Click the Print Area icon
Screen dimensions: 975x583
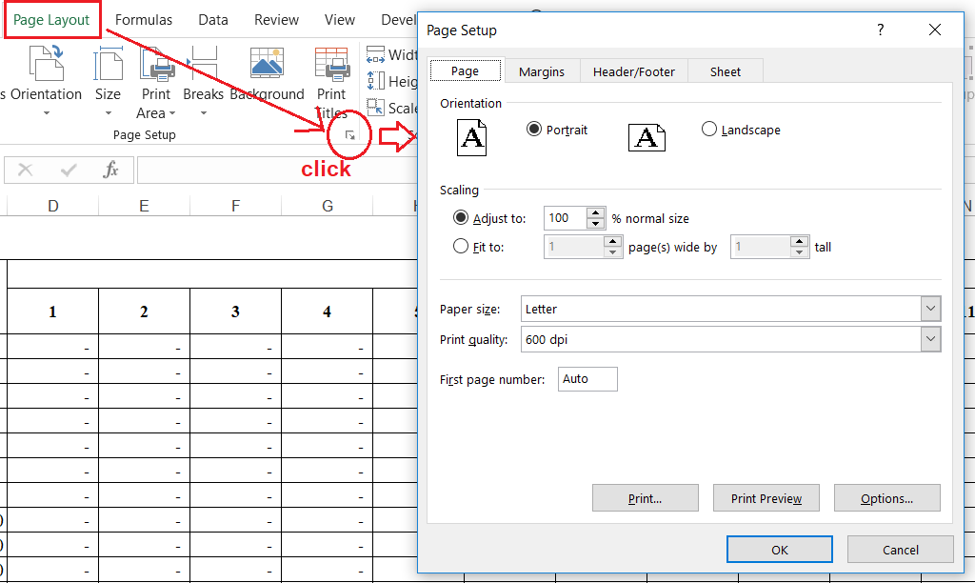point(155,67)
